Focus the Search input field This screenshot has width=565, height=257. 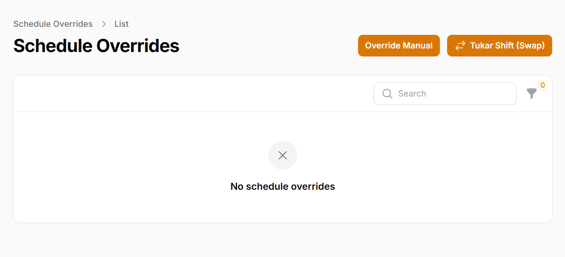[453, 94]
